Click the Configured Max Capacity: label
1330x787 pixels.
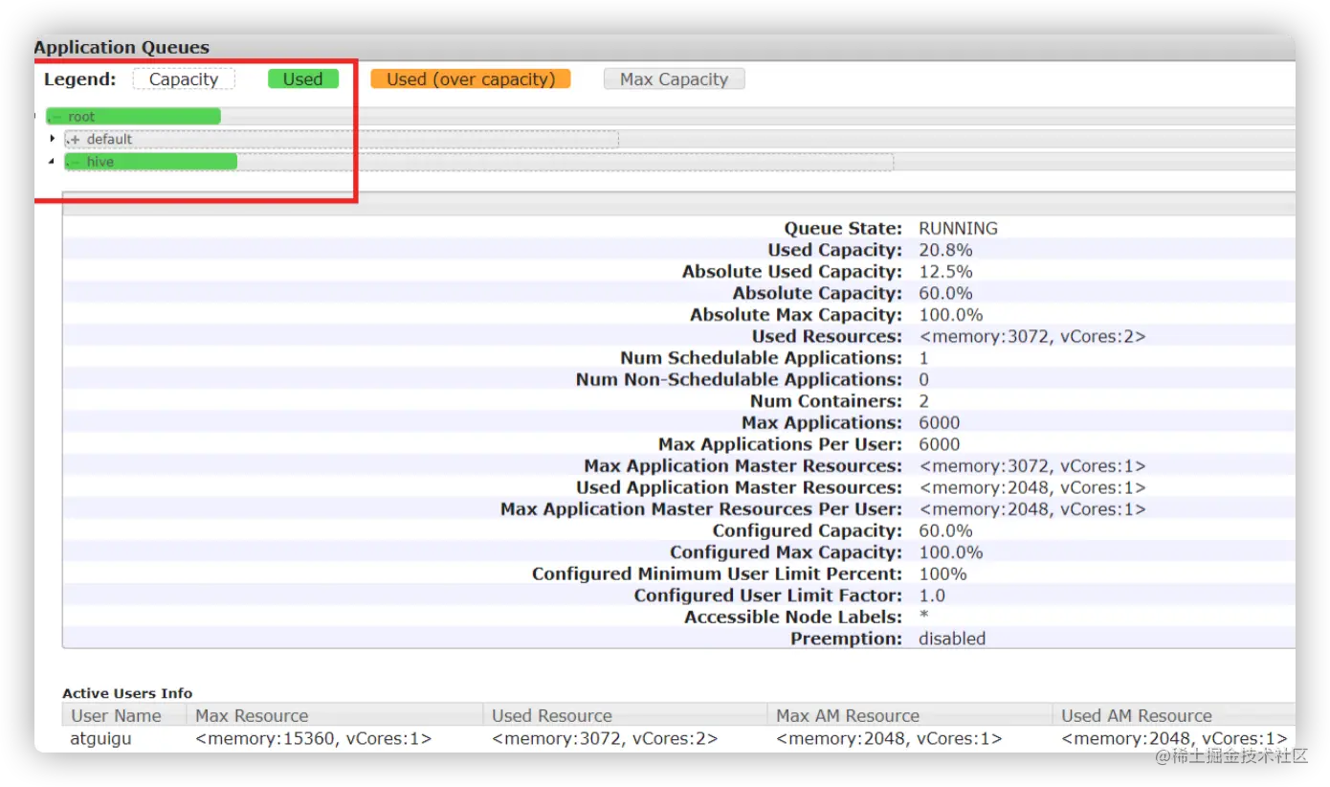[x=786, y=552]
